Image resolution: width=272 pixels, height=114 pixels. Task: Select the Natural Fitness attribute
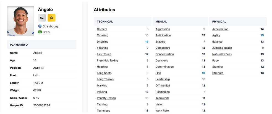222,54
